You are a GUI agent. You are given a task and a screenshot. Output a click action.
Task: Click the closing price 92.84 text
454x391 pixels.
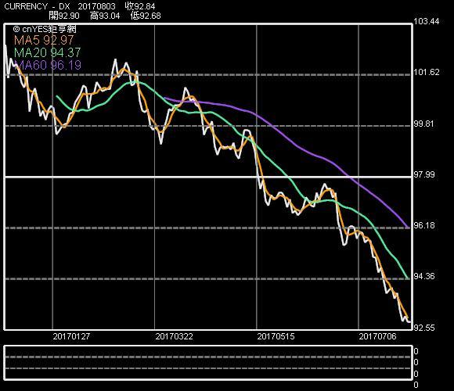click(x=140, y=6)
